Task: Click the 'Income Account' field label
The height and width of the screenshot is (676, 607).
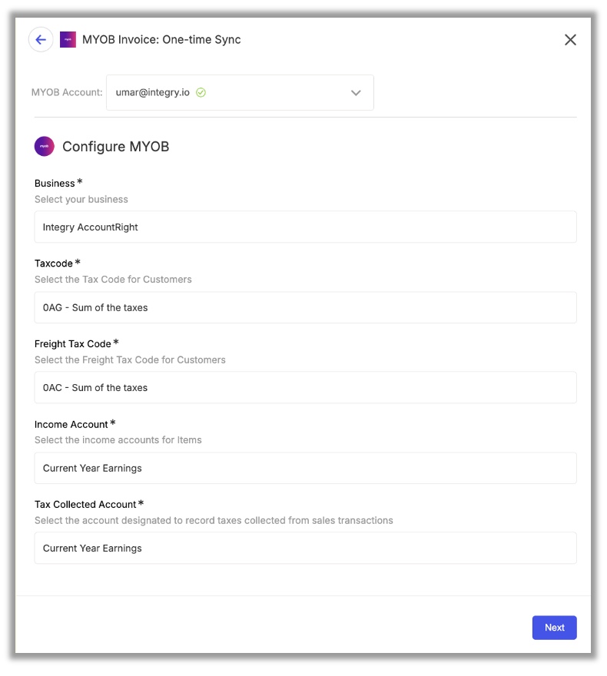Action: tap(71, 425)
